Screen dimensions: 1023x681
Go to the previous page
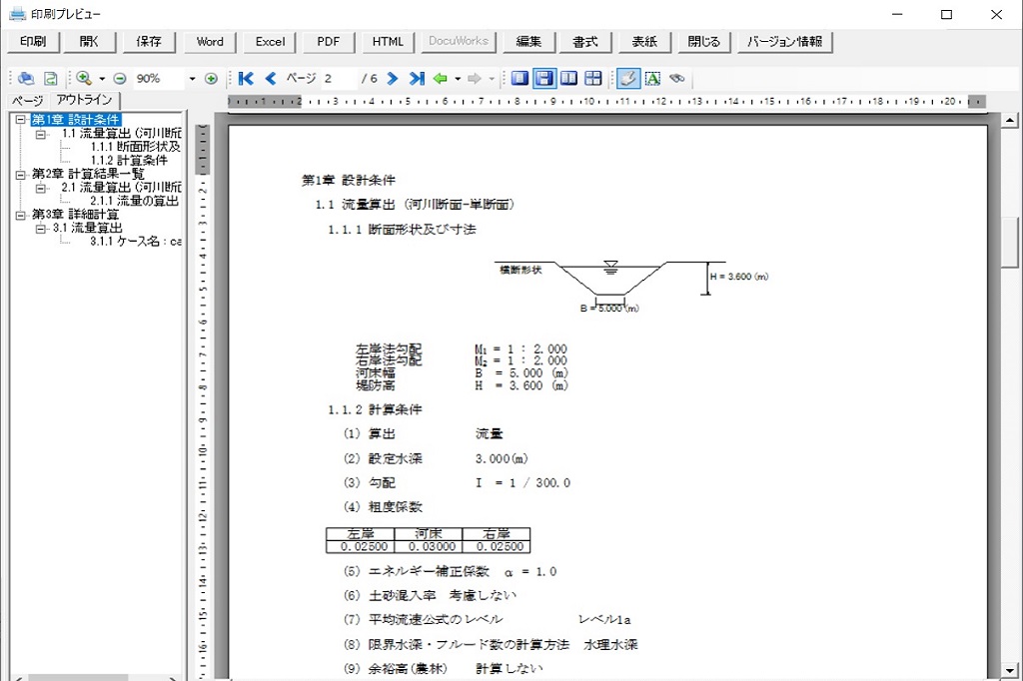271,78
